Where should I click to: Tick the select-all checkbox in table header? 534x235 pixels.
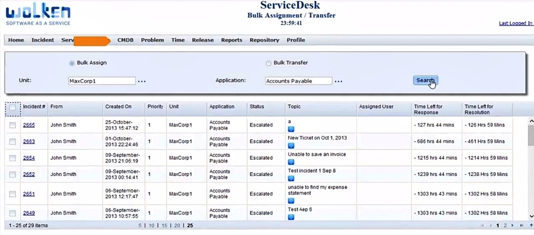(12, 107)
